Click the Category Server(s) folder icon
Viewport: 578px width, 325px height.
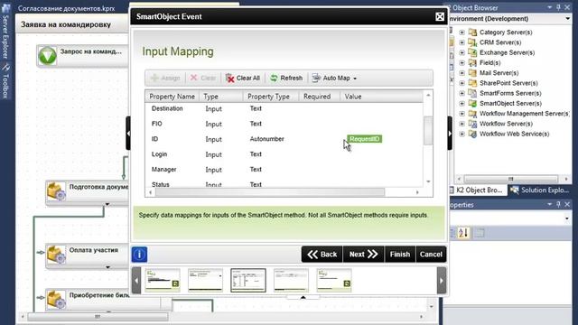[x=472, y=32]
